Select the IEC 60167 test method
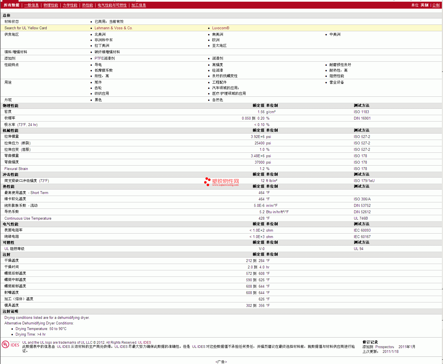 coord(362,237)
